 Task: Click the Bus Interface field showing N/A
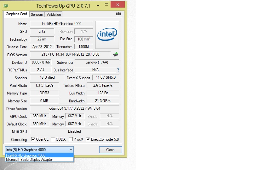95,70
